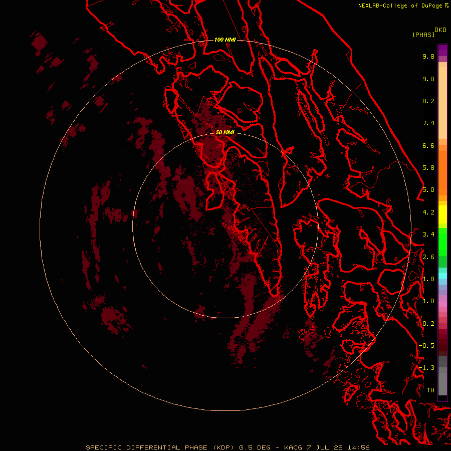Screen dimensions: 451x451
Task: Click the 5.0 scale value
Action: tap(428, 190)
